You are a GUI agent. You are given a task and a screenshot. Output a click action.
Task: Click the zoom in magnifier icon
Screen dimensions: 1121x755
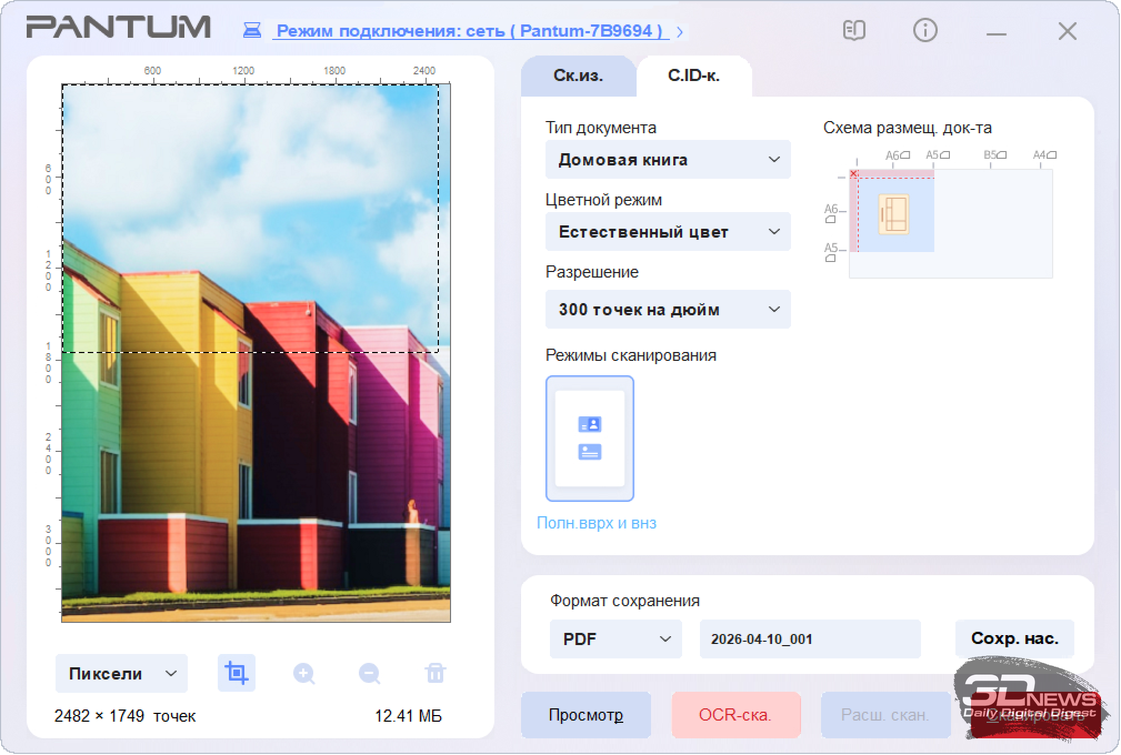pos(304,673)
